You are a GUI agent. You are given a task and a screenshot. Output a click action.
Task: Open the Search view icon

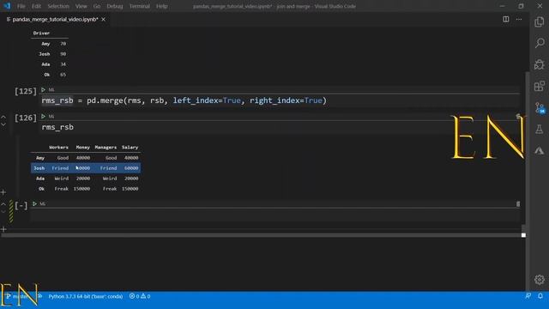click(540, 44)
